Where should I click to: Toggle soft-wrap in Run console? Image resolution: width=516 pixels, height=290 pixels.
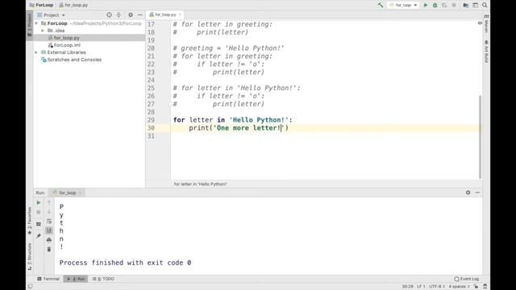(49, 222)
